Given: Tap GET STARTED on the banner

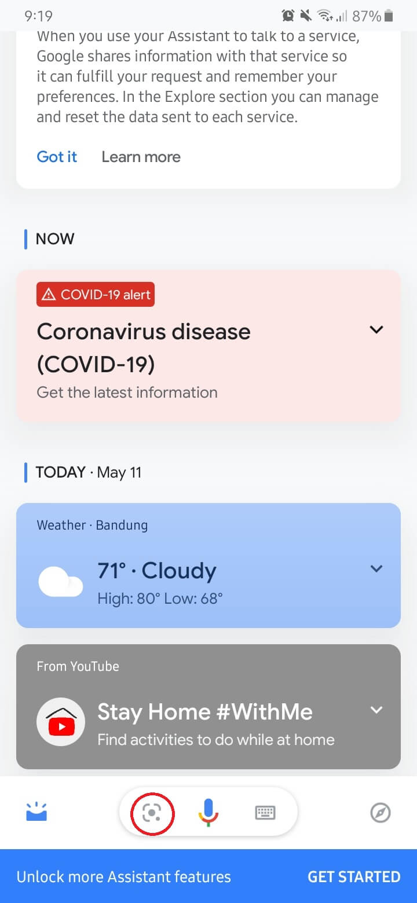Looking at the screenshot, I should (x=353, y=876).
